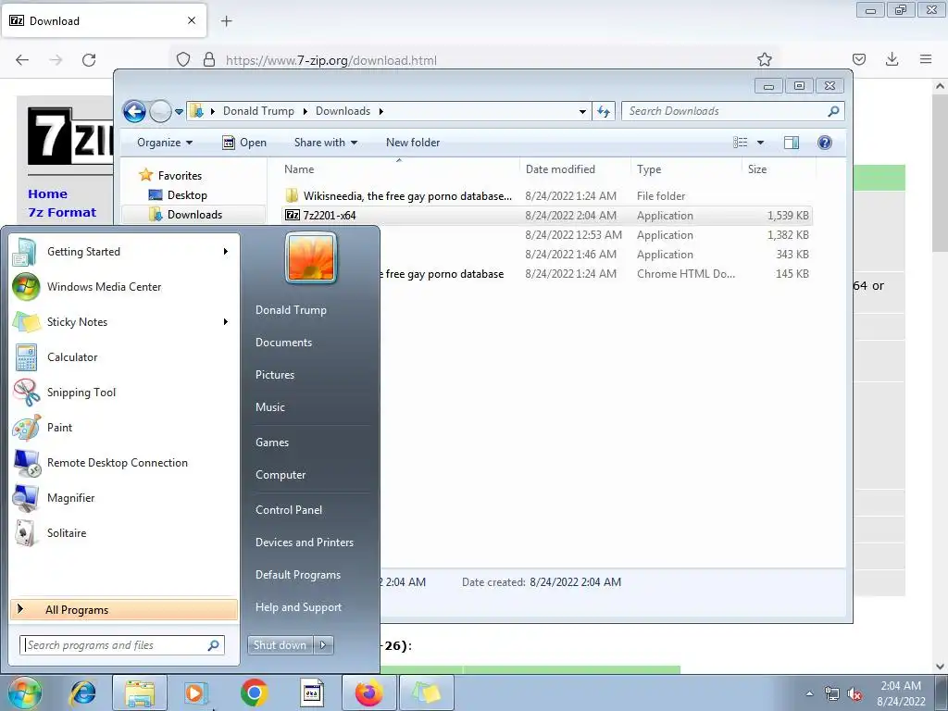Image resolution: width=948 pixels, height=711 pixels.
Task: Open Firefox hamburger application menu
Action: [926, 59]
